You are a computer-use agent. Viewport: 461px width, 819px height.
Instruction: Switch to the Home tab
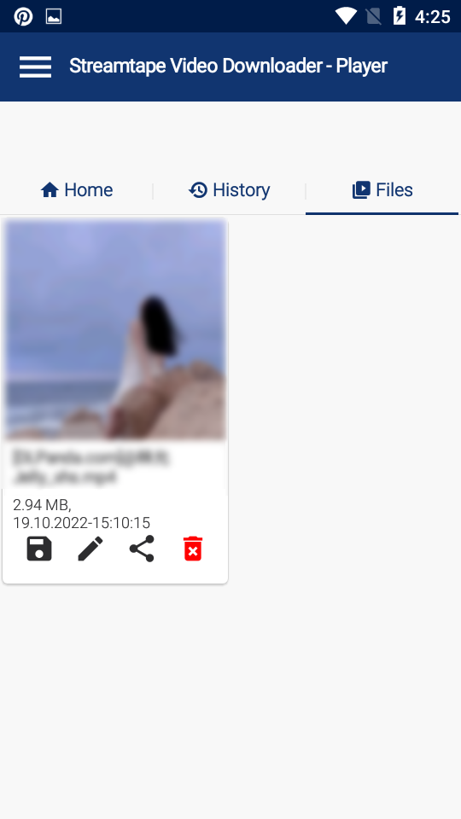(x=77, y=189)
